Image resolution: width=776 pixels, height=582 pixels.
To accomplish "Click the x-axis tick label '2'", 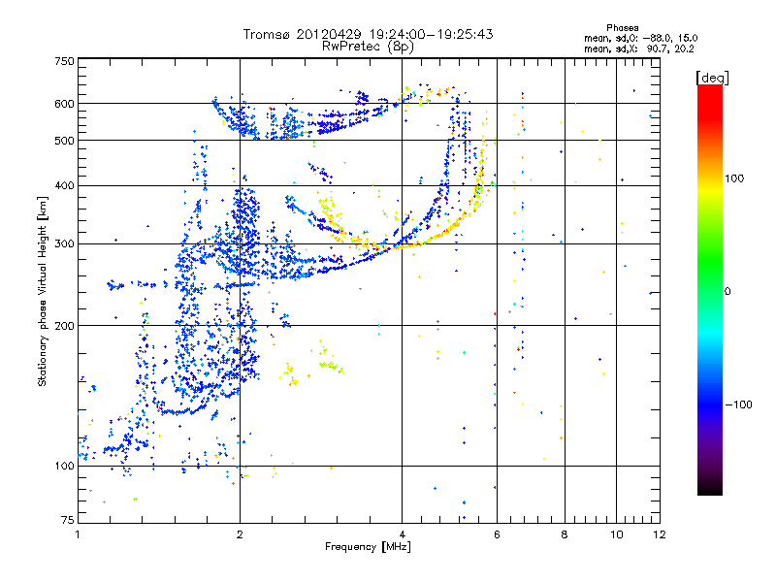I will (x=240, y=534).
